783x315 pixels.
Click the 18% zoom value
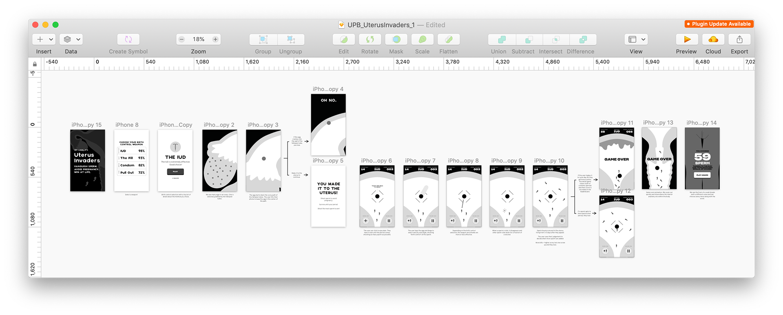[x=199, y=40]
